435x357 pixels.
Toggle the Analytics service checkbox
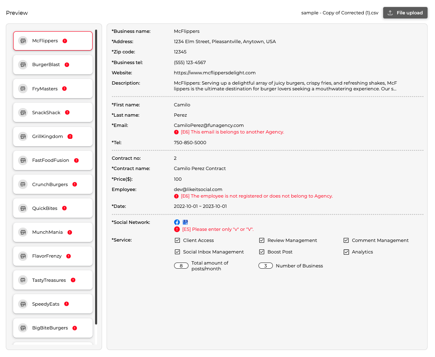(x=346, y=252)
